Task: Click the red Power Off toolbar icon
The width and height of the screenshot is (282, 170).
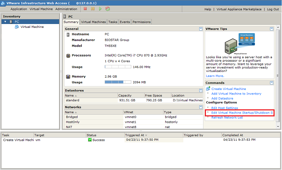Action: click(85, 9)
